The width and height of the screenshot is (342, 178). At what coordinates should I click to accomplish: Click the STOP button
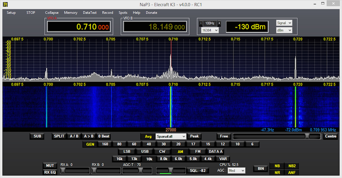pos(31,13)
